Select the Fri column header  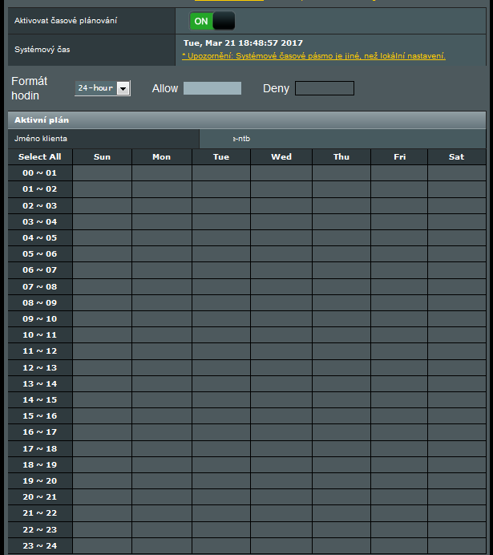coord(399,157)
